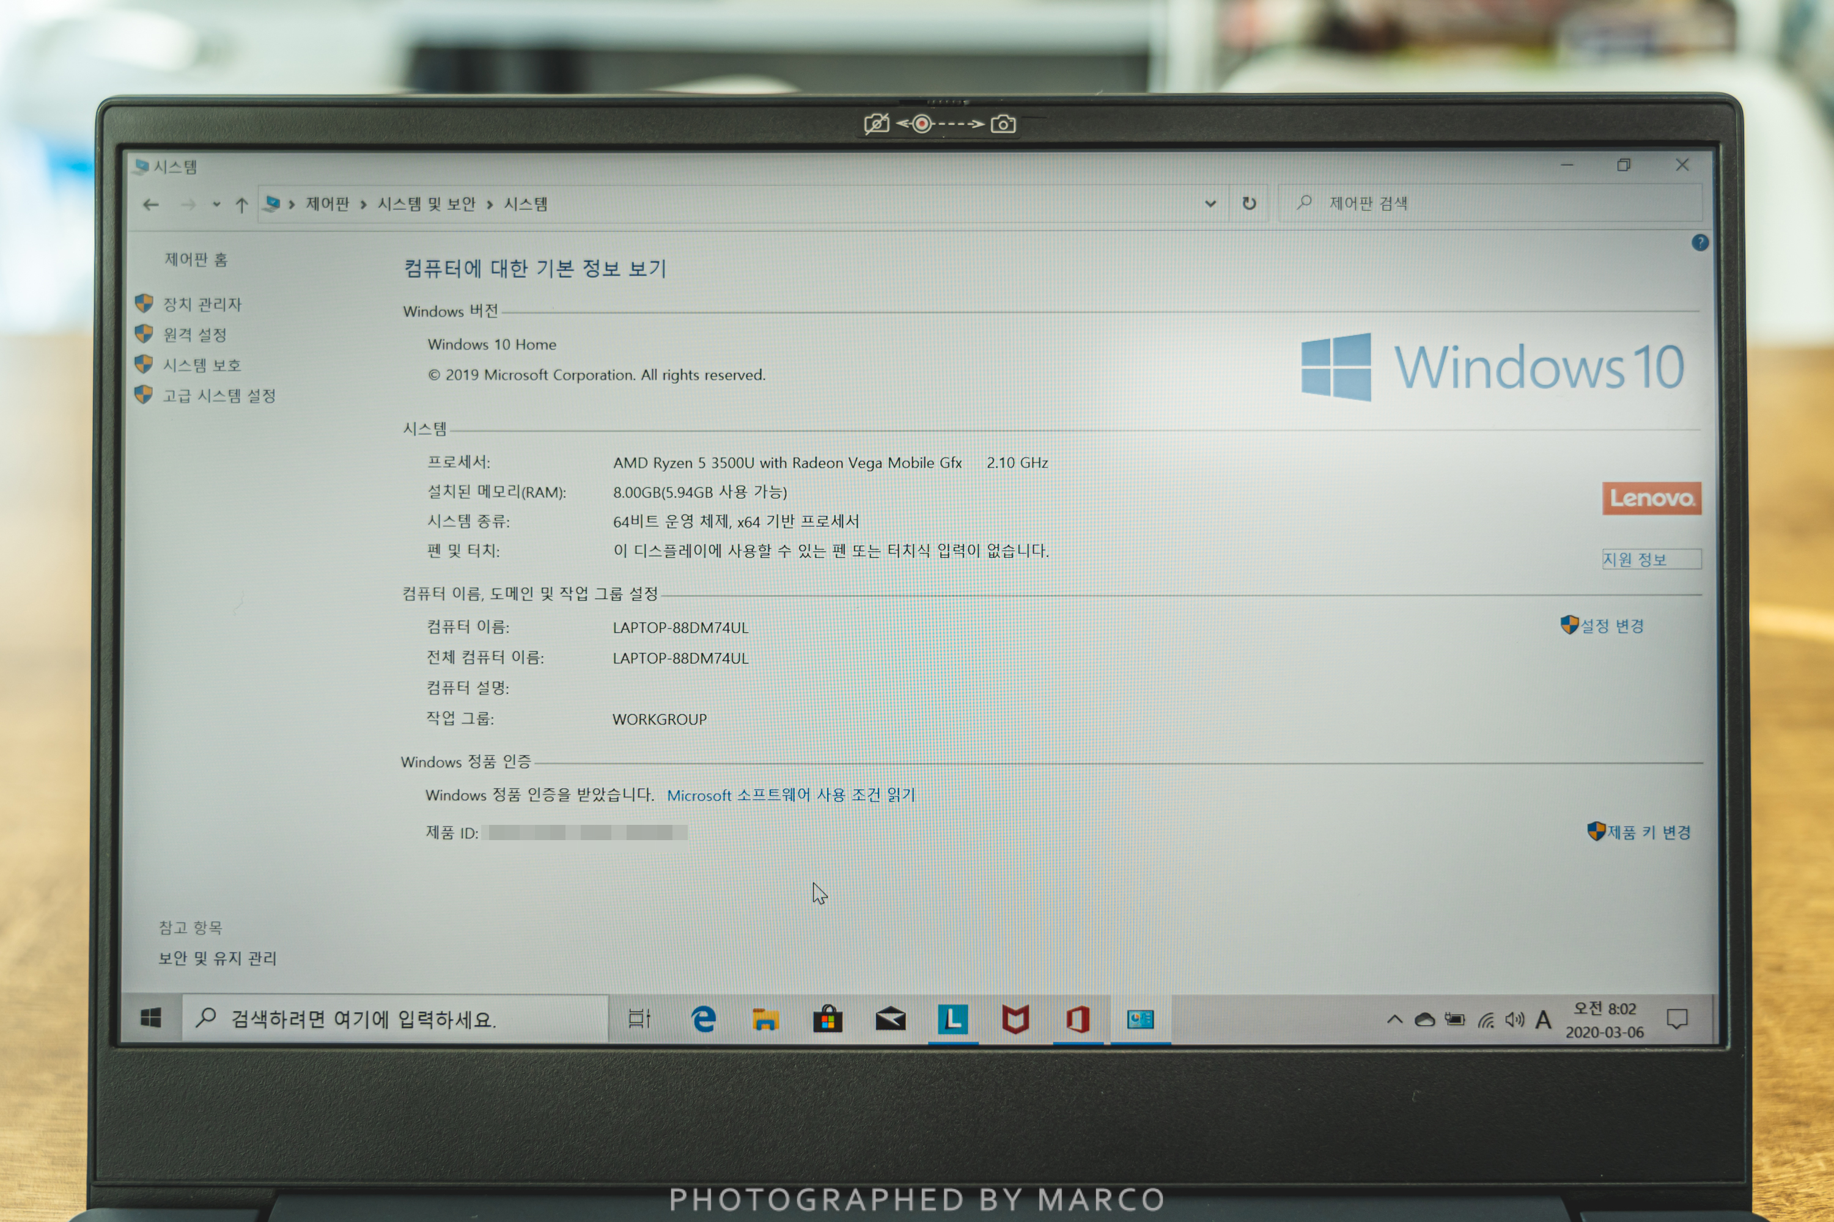Open Microsoft Edge from taskbar
This screenshot has width=1834, height=1222.
[x=704, y=1019]
